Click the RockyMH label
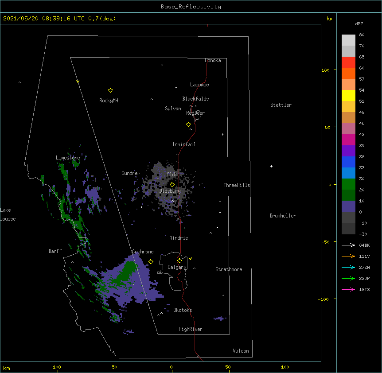The height and width of the screenshot is (373, 382). [x=109, y=101]
